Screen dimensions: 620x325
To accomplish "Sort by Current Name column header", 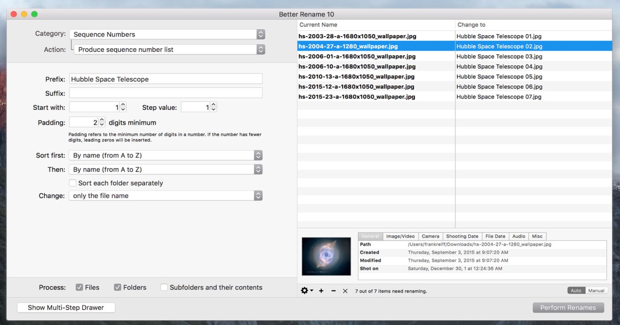I will click(376, 25).
